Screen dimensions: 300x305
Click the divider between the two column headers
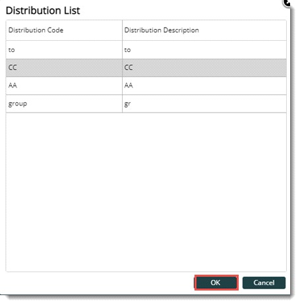(x=122, y=30)
